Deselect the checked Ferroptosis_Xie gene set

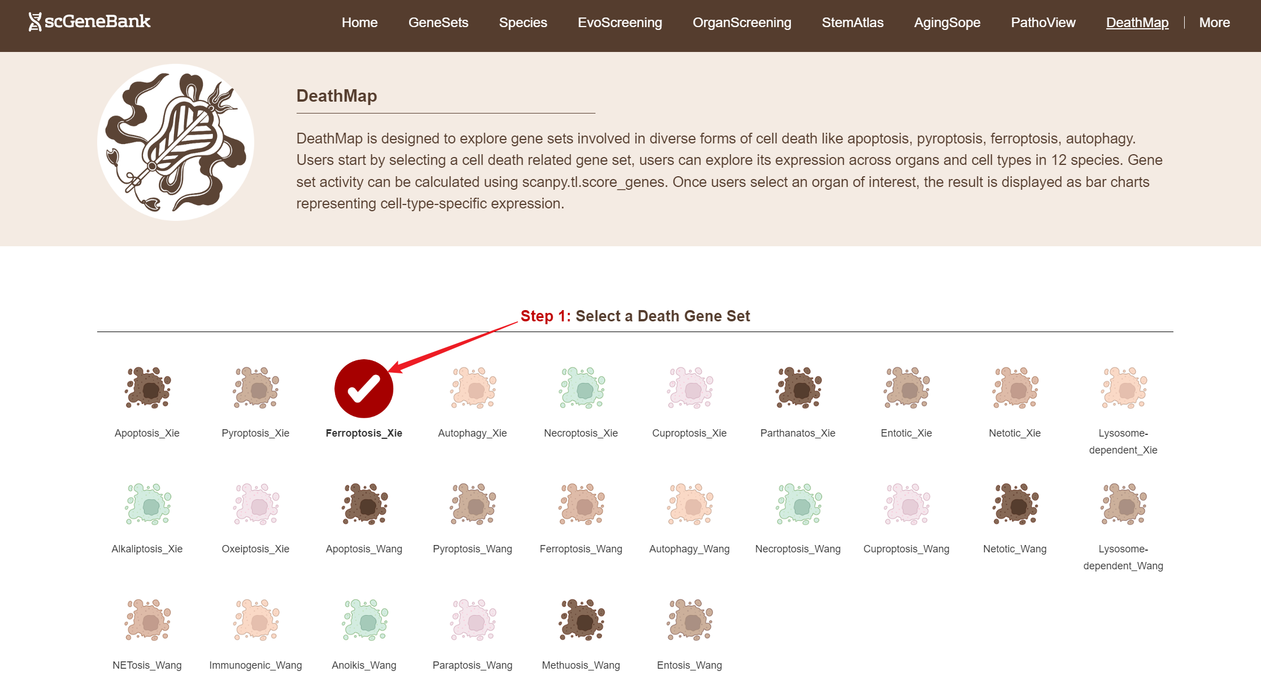364,389
